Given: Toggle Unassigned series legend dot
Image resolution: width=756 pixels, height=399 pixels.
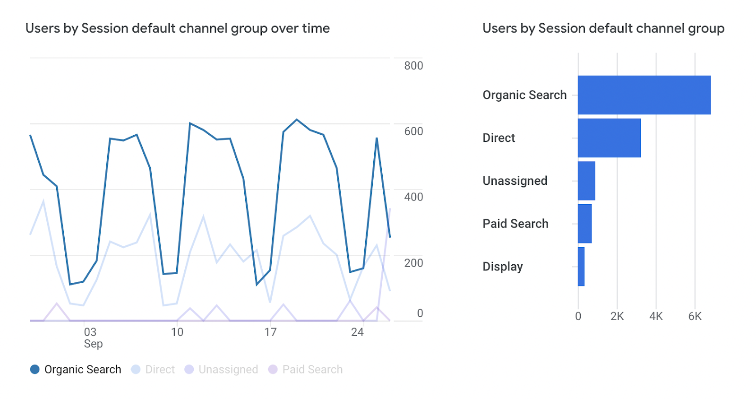Looking at the screenshot, I should point(189,369).
